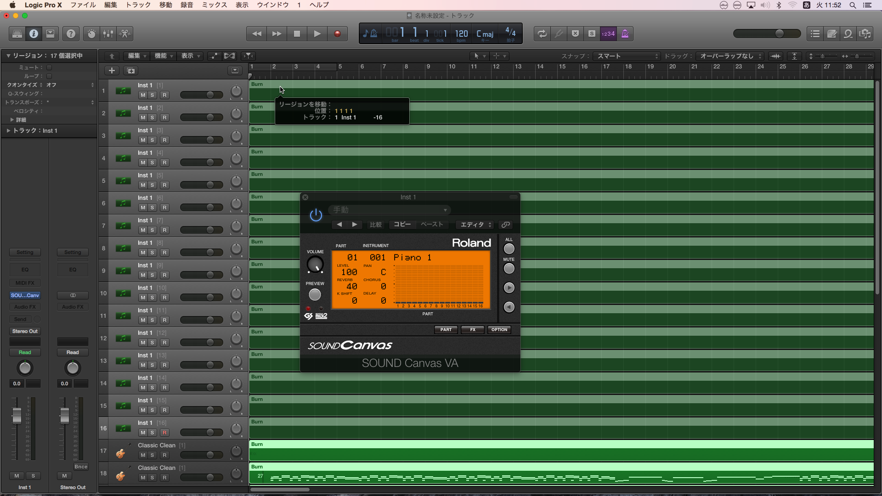882x496 pixels.
Task: Toggle the ループ checkbox in region inspector
Action: click(49, 76)
